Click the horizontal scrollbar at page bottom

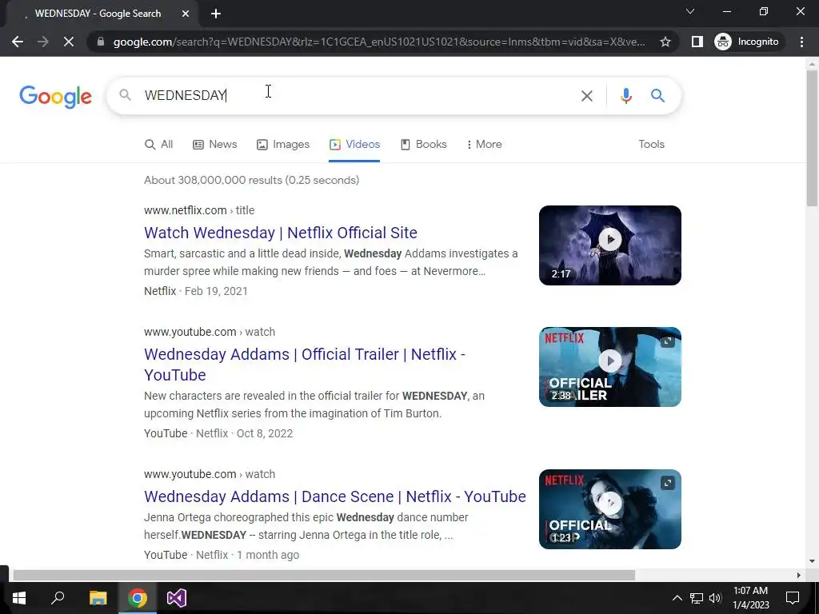[x=324, y=576]
